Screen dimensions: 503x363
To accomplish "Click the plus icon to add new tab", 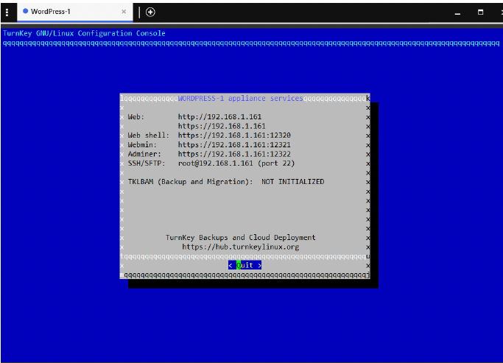I will (x=150, y=12).
